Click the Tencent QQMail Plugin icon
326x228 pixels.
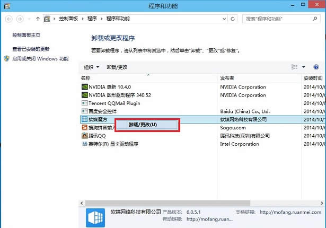[84, 103]
